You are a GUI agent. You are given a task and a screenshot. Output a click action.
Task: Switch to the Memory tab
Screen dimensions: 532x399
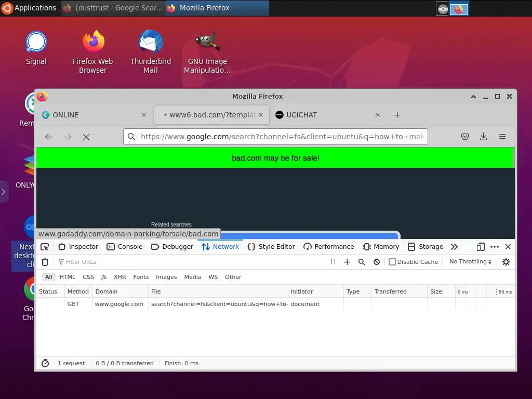coord(381,247)
